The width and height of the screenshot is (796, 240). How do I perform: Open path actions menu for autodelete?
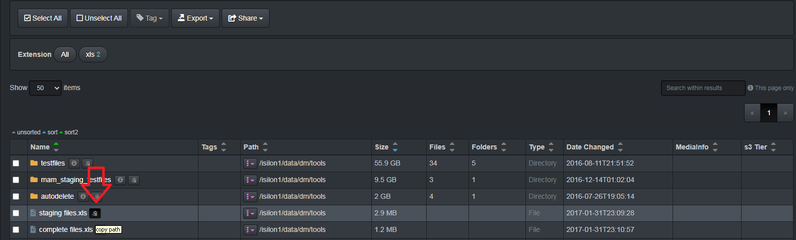250,196
